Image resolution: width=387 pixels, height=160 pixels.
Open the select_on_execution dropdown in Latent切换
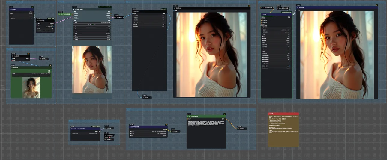tap(45, 31)
